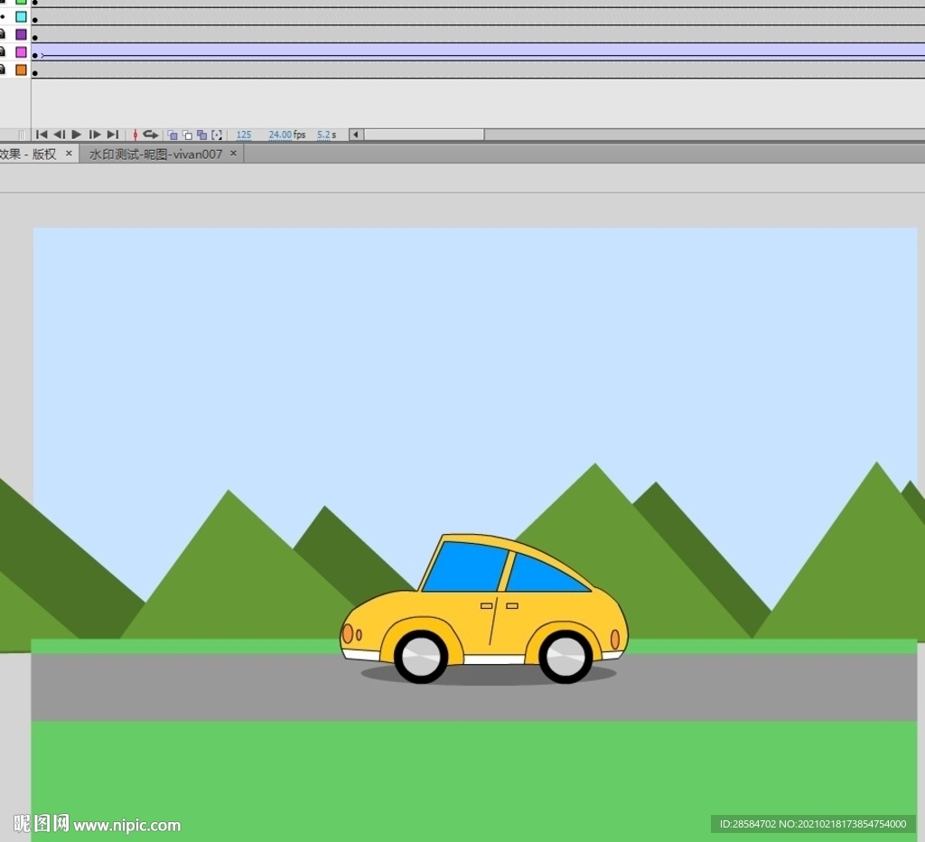The image size is (925, 842).
Task: Enable Onion Skin Outlines icon
Action: pos(187,135)
